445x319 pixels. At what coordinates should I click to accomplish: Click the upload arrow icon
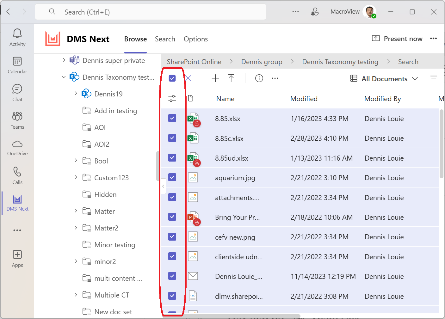[x=231, y=78]
